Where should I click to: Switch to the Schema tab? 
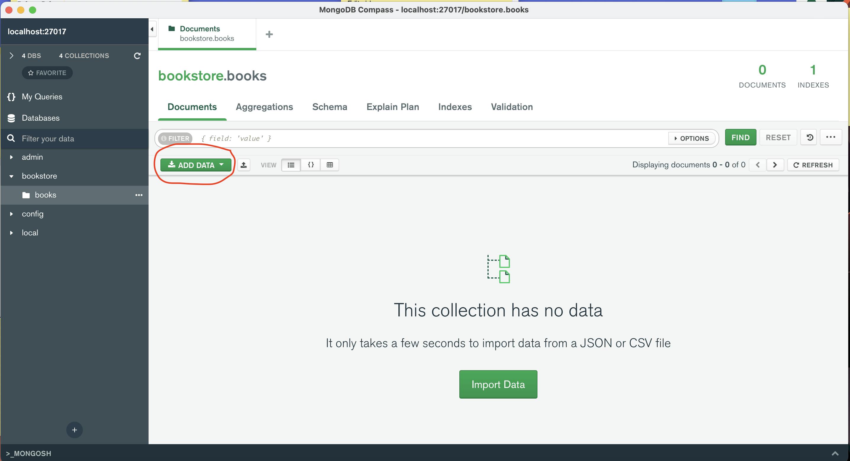click(330, 107)
